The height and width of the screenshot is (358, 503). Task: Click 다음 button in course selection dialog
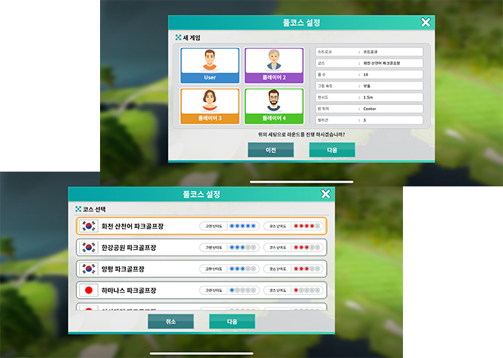coord(232,322)
